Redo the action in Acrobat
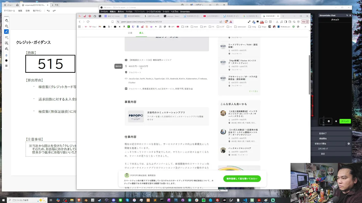Screen dimensions: 362x203 54,11
